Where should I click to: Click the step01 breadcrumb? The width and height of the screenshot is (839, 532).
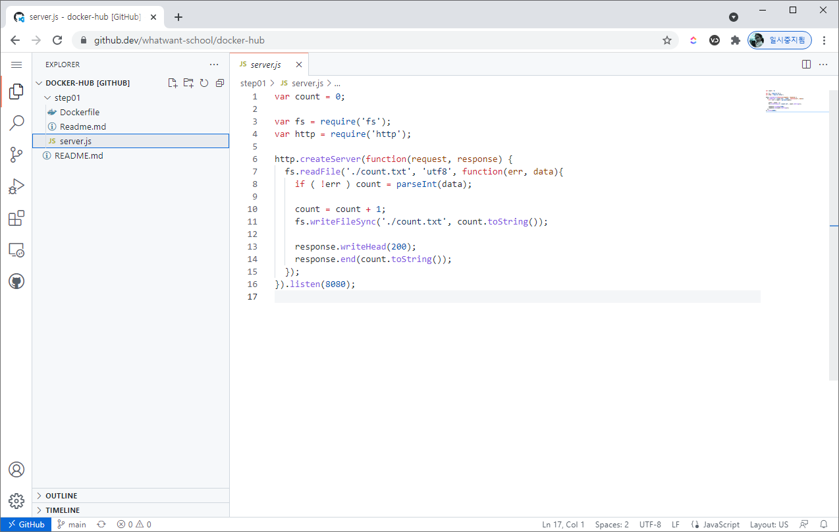tap(253, 83)
